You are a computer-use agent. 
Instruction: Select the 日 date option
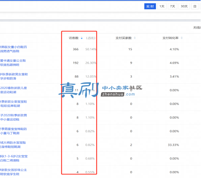click(195, 6)
